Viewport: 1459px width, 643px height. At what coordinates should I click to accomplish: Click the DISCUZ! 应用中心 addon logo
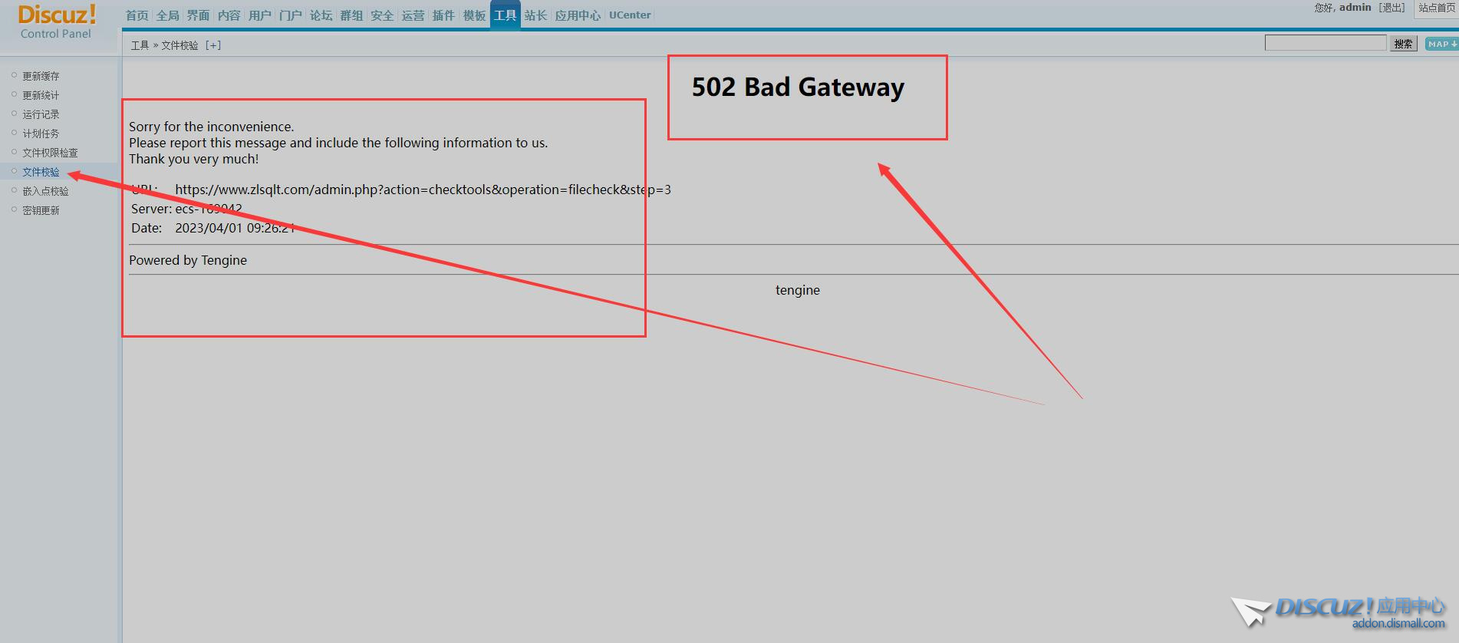pyautogui.click(x=1339, y=612)
